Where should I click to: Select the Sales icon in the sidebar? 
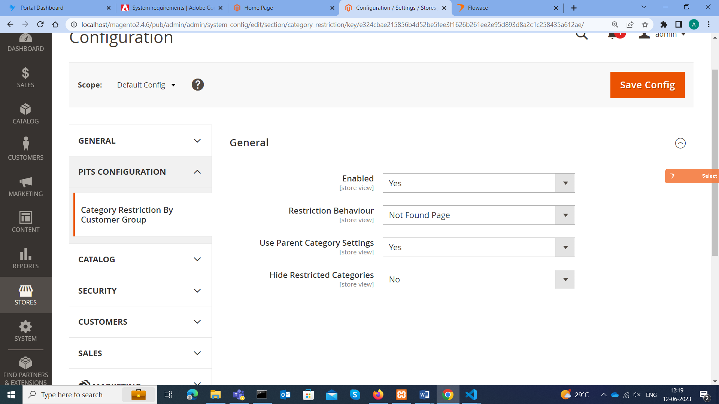point(25,77)
